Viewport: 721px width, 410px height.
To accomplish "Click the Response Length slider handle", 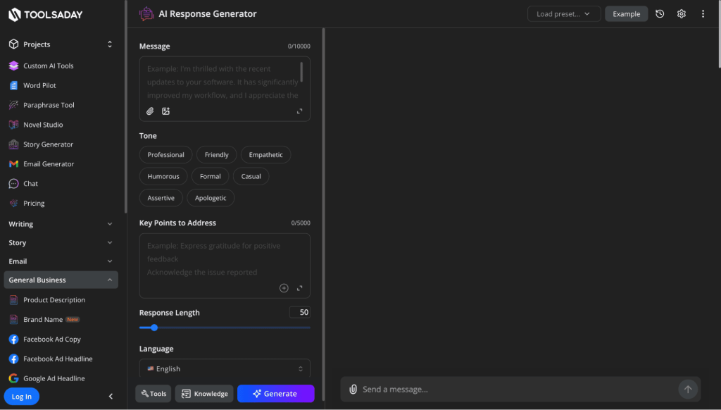I will tap(154, 328).
